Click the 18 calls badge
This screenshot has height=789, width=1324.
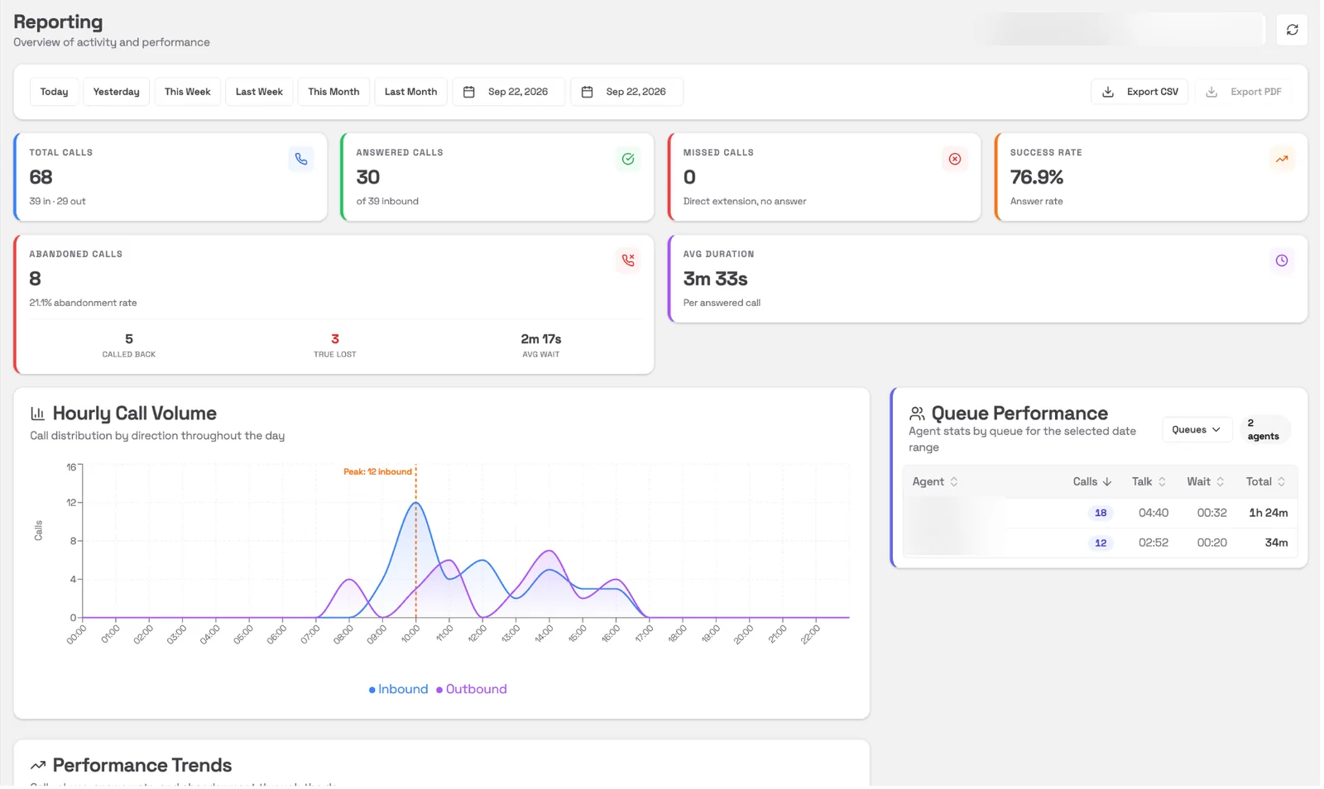click(x=1101, y=514)
